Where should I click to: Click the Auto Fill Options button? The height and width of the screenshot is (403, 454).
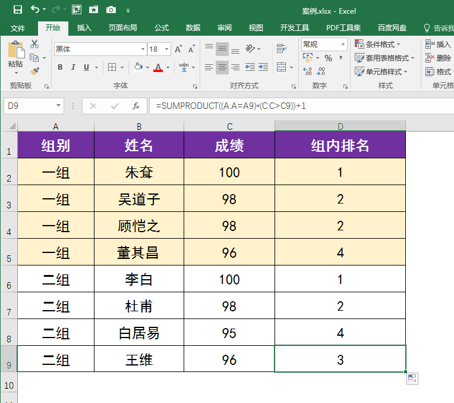point(412,379)
